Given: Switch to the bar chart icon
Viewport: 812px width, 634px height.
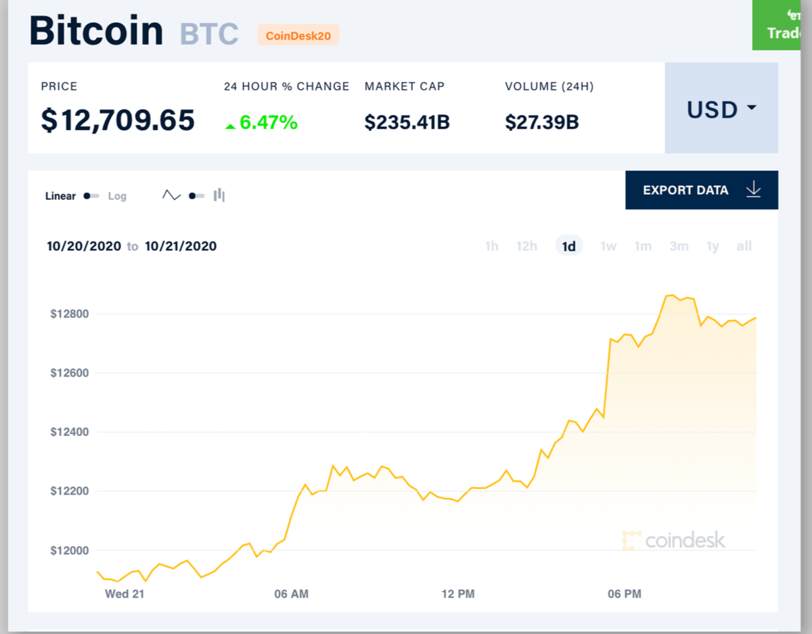Looking at the screenshot, I should 218,195.
